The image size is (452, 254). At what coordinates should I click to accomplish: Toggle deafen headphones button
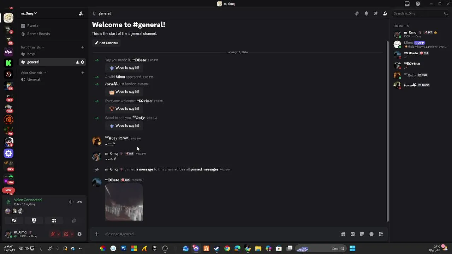point(66,234)
